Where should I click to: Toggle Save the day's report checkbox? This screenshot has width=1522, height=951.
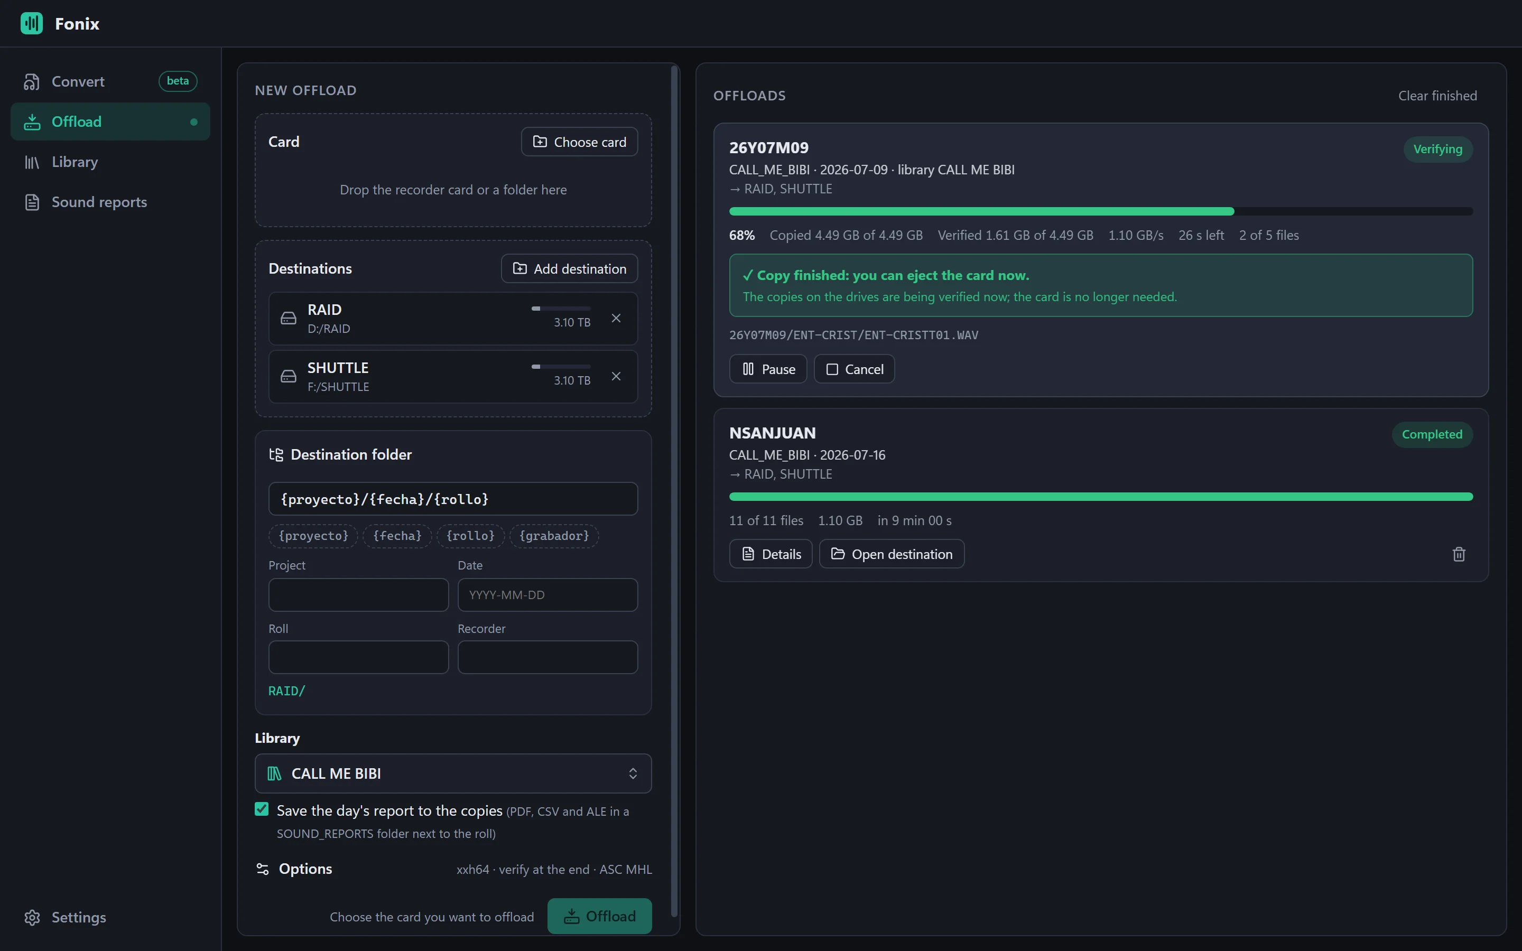coord(262,809)
